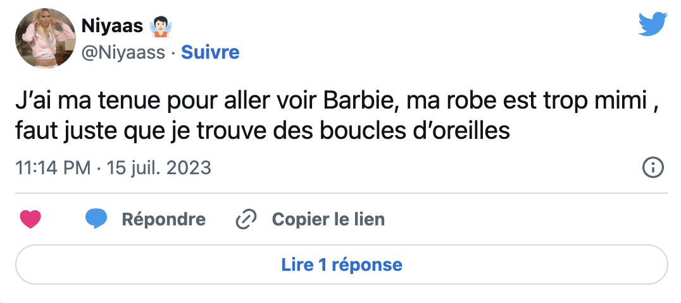Follow the account via "Suivre"
681x303 pixels.
click(210, 52)
